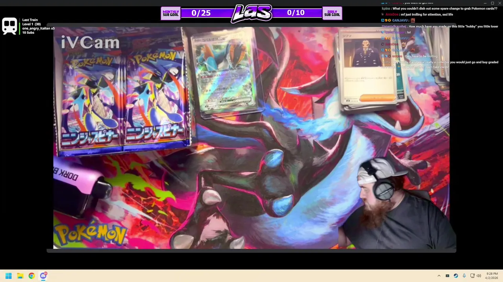Click the 'Last Train' overlay text

coord(30,20)
